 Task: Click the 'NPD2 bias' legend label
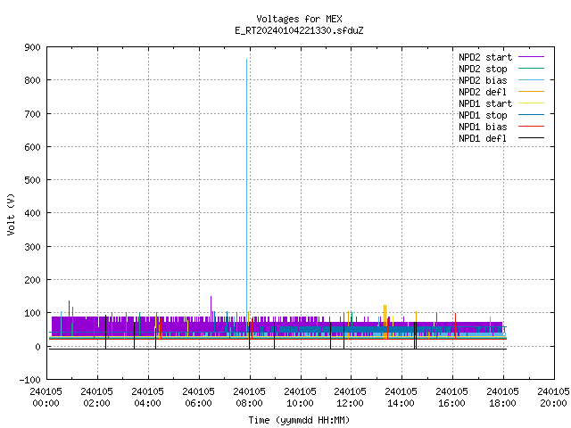pos(483,80)
